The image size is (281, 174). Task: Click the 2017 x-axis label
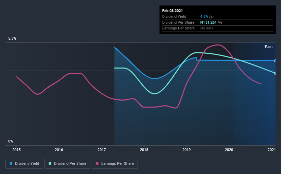102,150
